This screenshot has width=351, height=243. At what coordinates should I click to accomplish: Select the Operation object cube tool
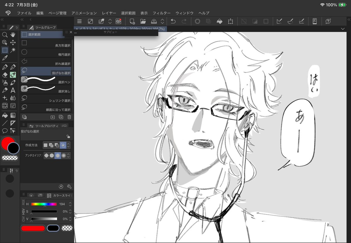5,43
